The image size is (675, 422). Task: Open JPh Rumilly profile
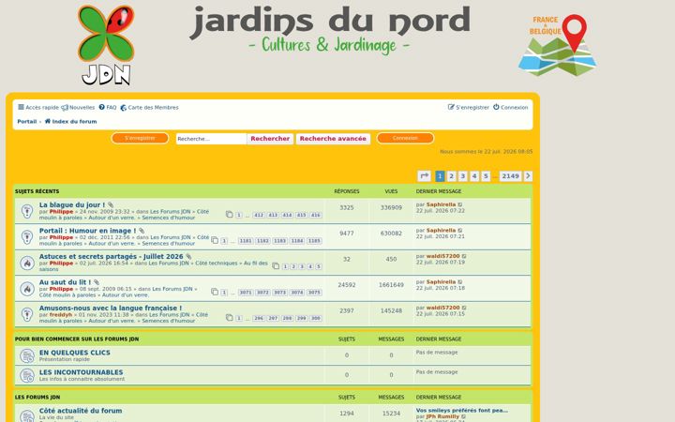tap(442, 416)
